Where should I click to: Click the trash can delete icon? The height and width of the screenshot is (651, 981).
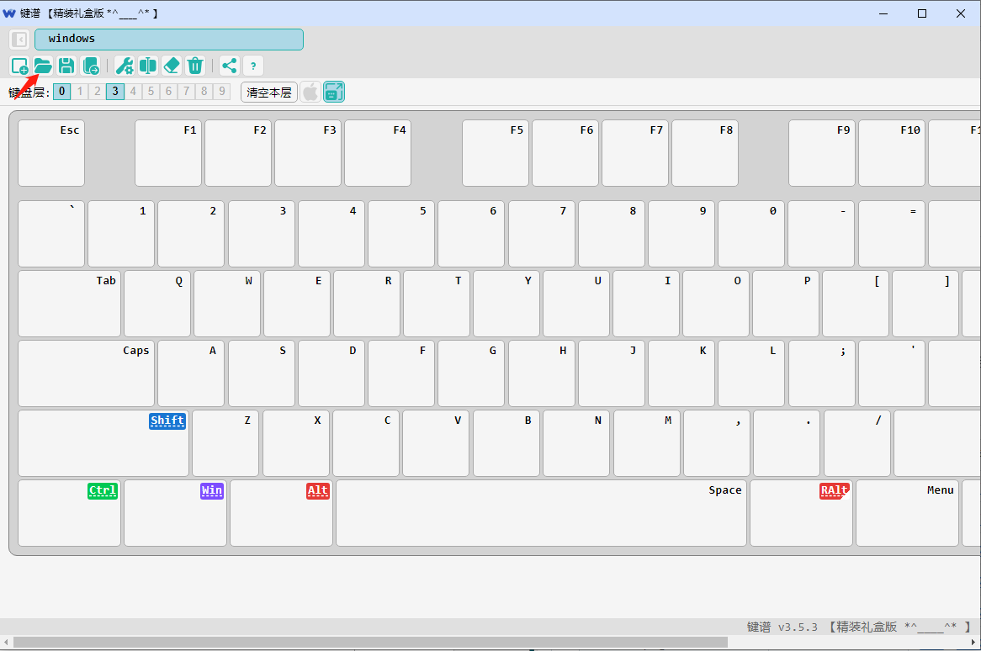[x=195, y=66]
